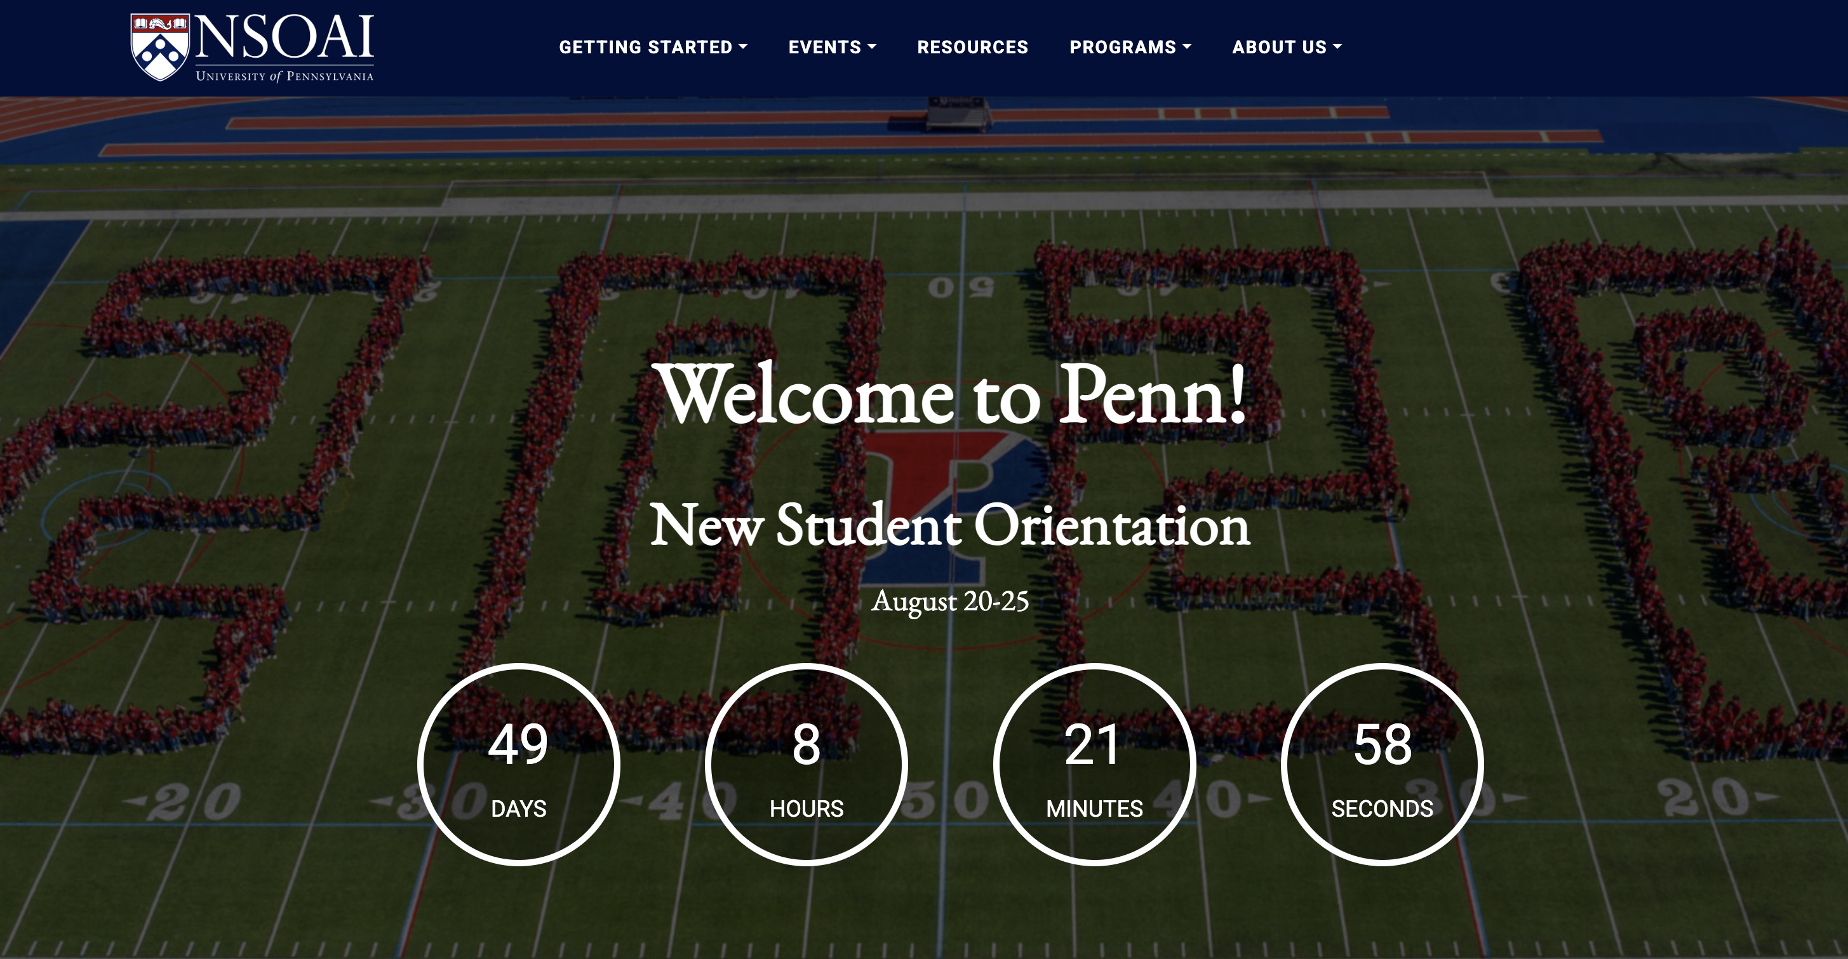Click the SECONDS countdown label
The height and width of the screenshot is (959, 1848).
click(x=1382, y=809)
